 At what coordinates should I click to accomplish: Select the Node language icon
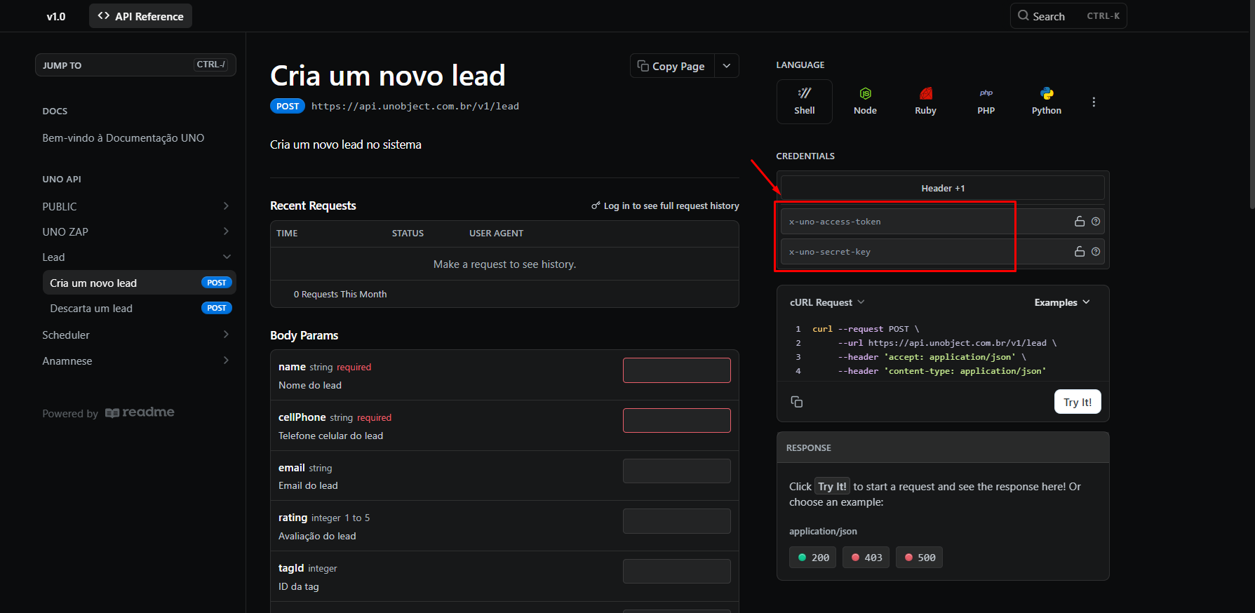click(x=865, y=102)
